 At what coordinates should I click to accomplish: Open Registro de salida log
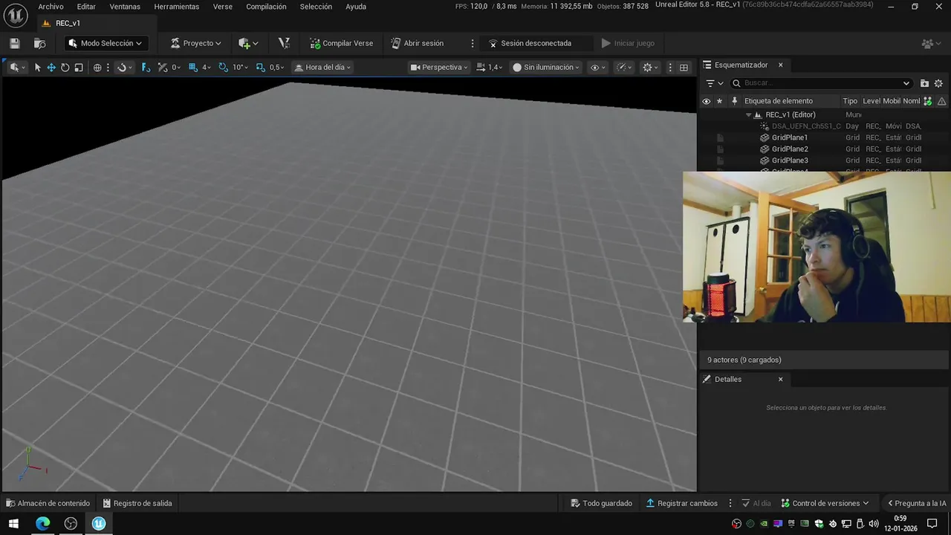137,503
